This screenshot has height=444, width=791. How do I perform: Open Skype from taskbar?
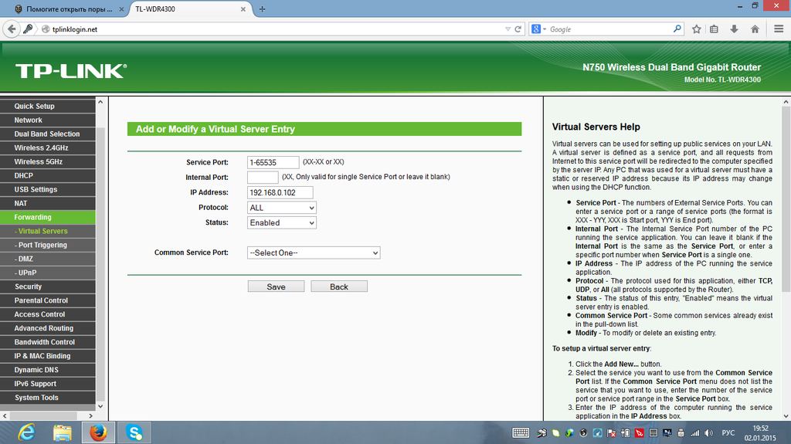tap(134, 432)
